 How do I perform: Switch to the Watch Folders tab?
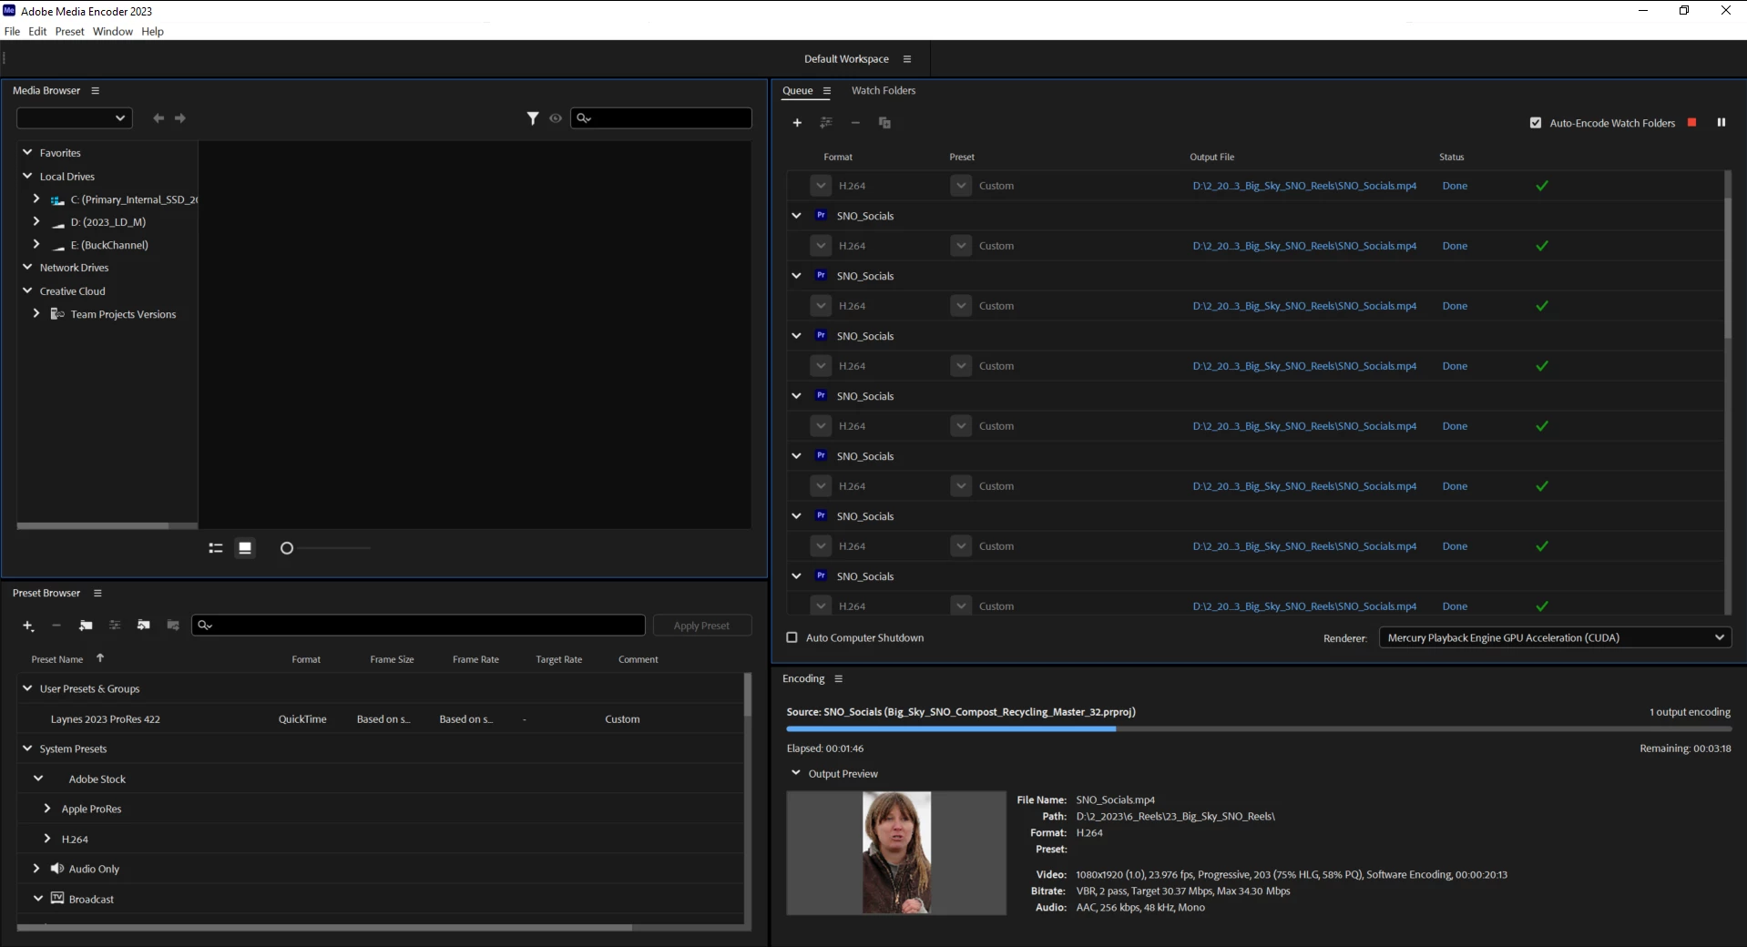click(884, 90)
